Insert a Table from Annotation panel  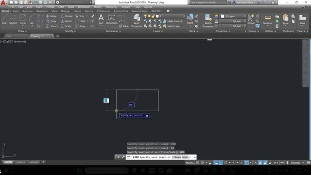point(124,26)
